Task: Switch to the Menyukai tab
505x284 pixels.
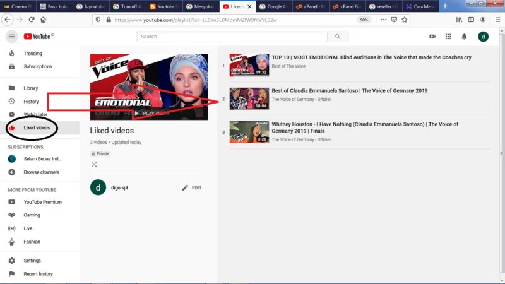Action: point(201,6)
